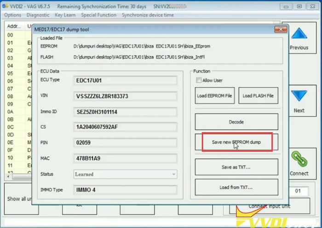Select address row 00 in unit list
This screenshot has width=322, height=228.
coord(18,35)
